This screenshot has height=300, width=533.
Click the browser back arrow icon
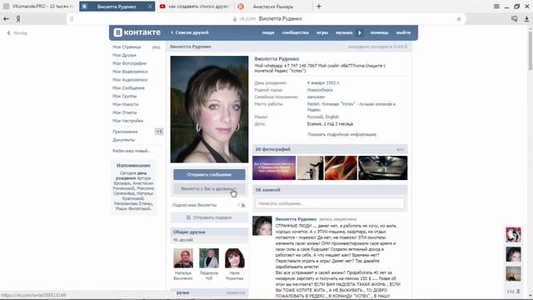[6, 18]
